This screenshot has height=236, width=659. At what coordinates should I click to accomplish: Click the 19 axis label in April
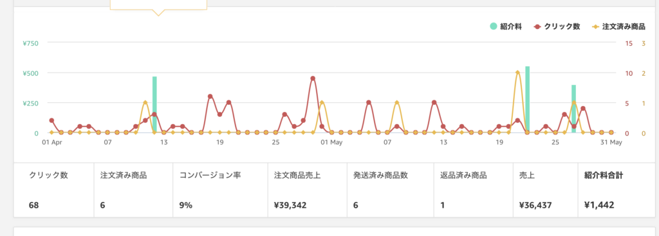tap(219, 143)
